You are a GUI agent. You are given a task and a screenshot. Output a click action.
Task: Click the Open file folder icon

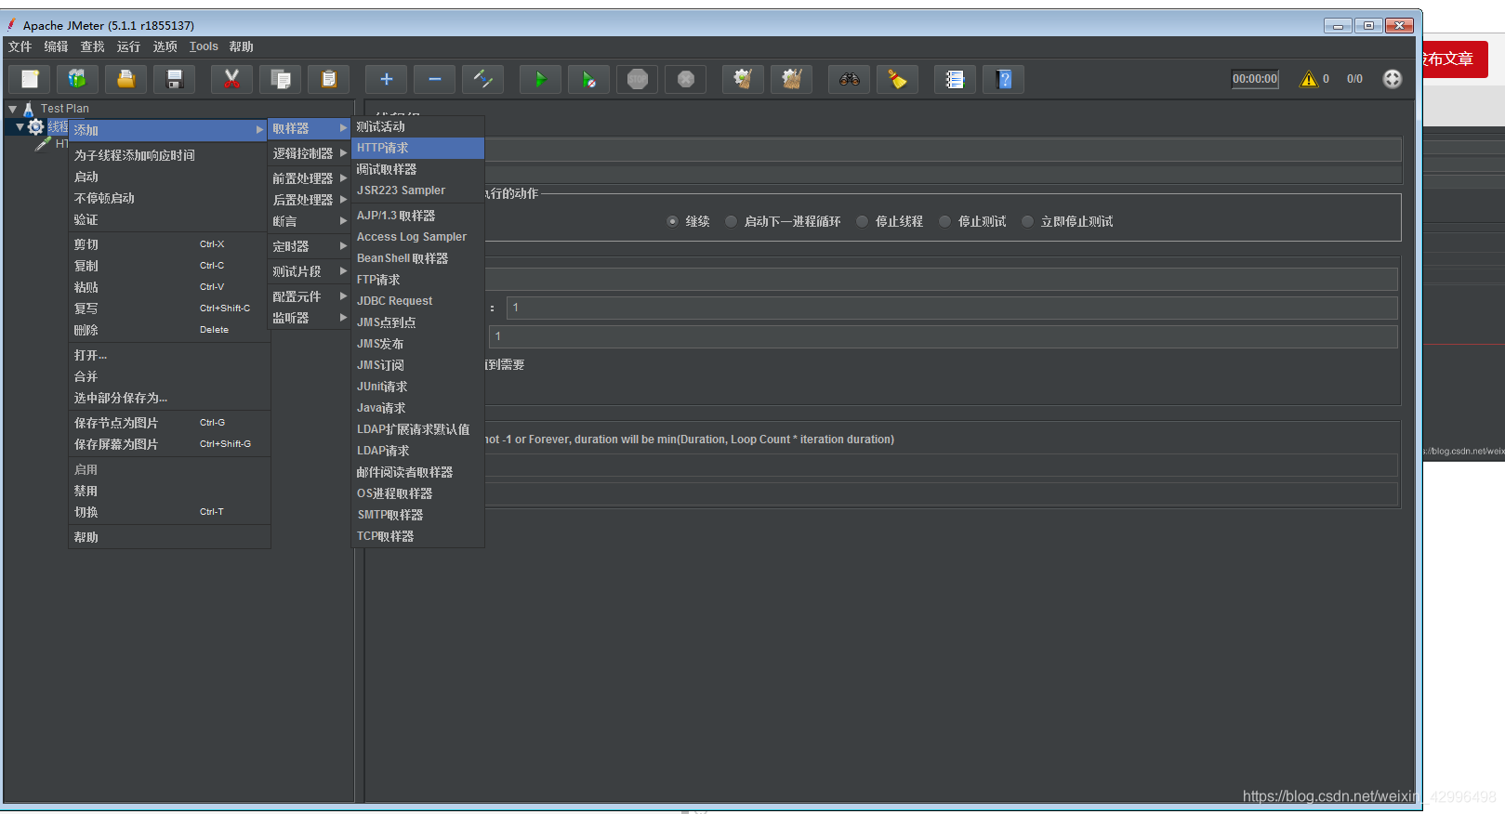126,79
